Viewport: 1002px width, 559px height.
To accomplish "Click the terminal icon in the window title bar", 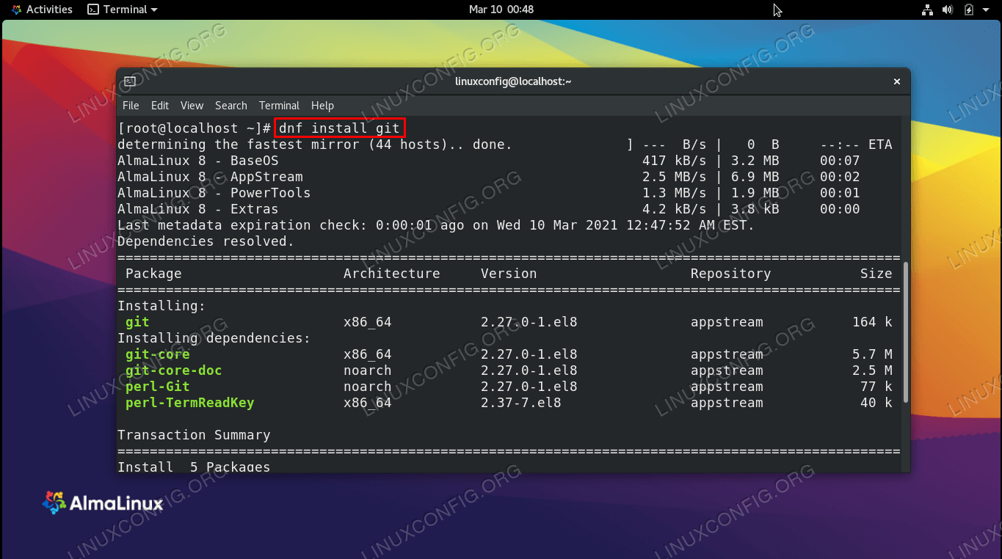I will coord(130,81).
